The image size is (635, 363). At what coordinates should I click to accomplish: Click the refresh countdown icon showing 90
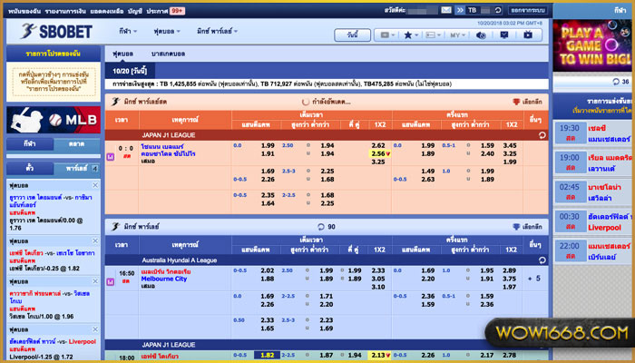click(319, 226)
